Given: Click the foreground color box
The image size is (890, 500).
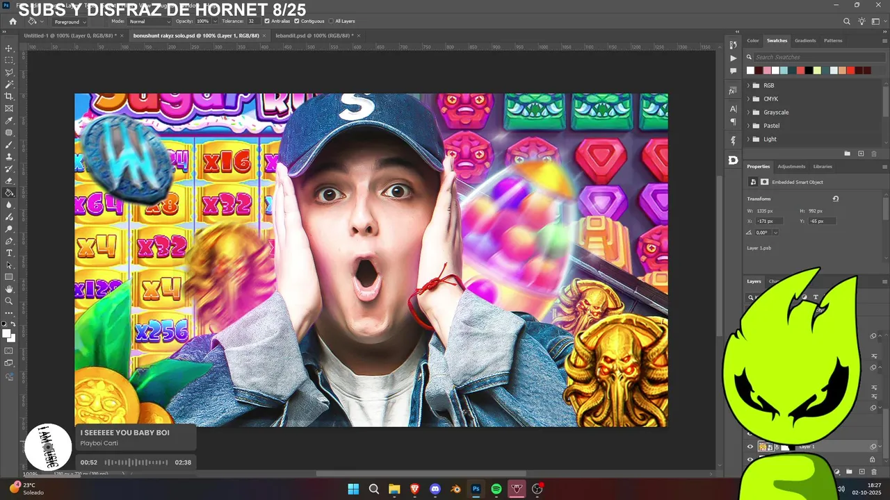Looking at the screenshot, I should (6, 334).
